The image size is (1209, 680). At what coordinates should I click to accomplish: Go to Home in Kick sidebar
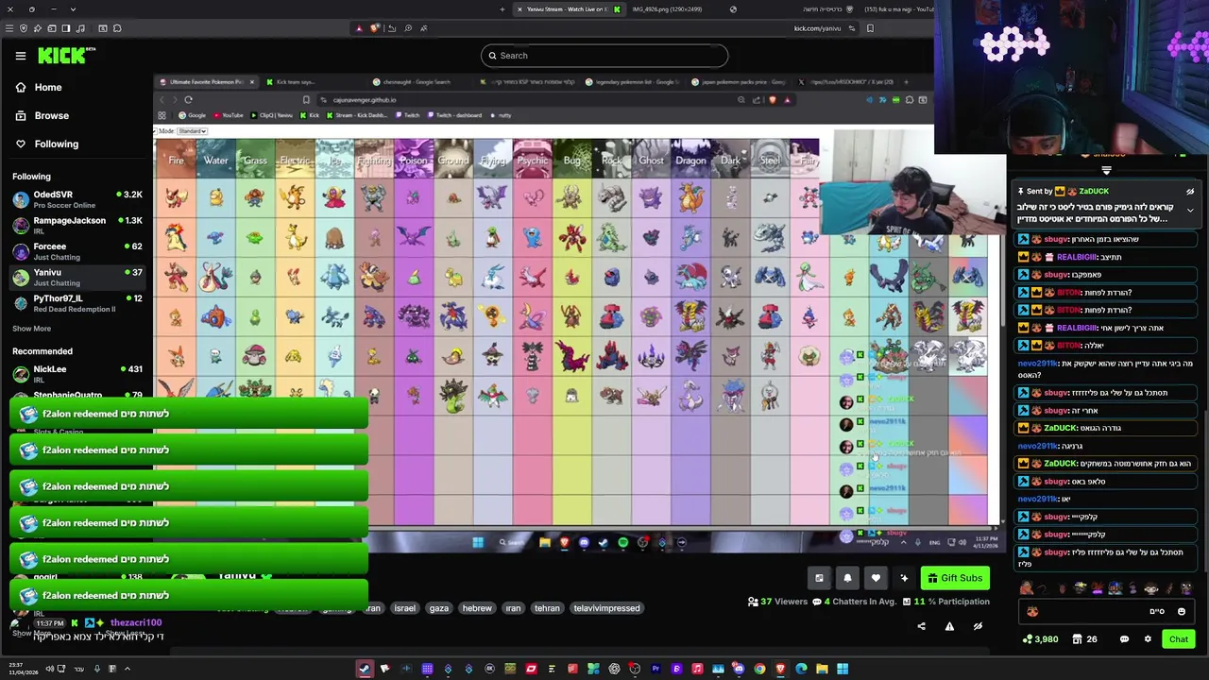click(47, 87)
